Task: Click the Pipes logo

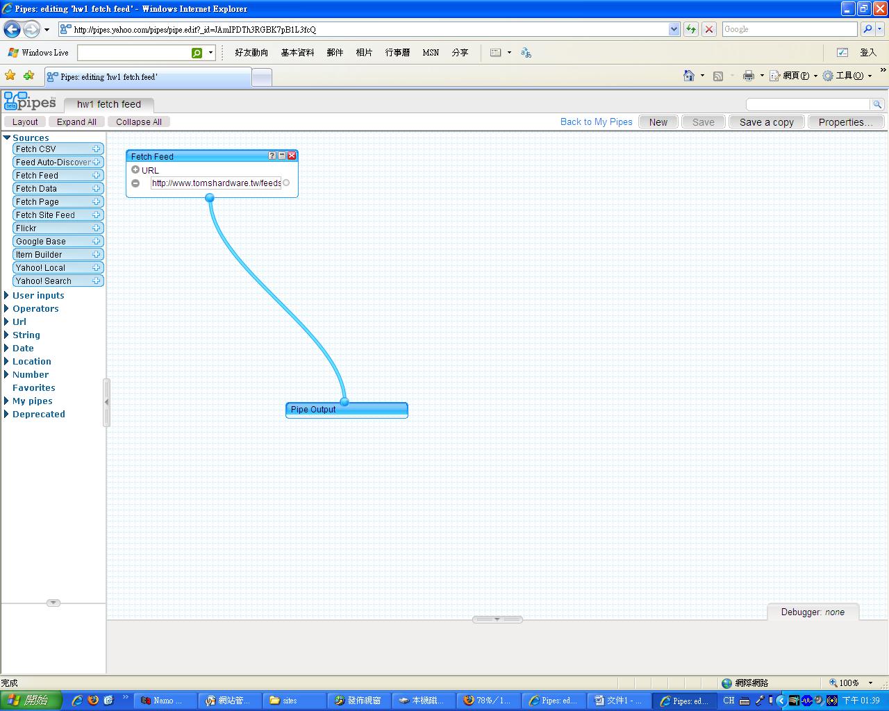Action: [30, 101]
